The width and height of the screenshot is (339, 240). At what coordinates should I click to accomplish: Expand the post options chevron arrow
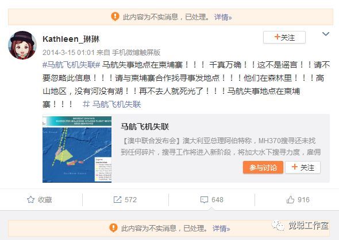(x=326, y=34)
